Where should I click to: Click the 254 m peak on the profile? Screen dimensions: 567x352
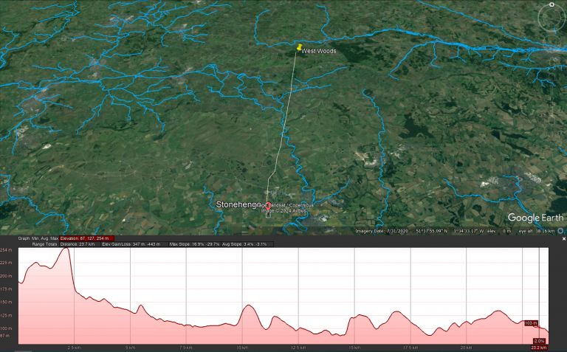(x=66, y=250)
